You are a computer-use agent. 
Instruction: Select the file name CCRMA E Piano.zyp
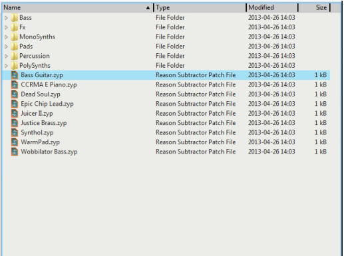[x=49, y=84]
